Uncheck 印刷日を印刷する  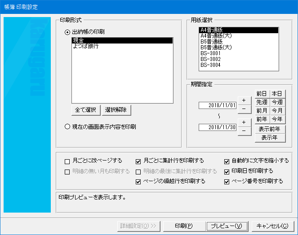227,172
